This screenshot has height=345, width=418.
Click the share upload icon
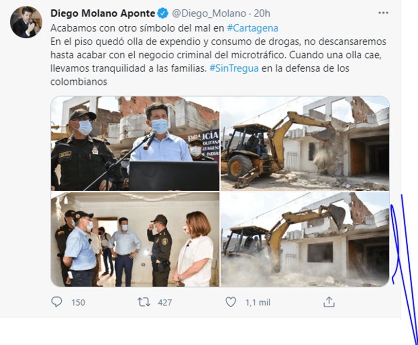pos(329,302)
